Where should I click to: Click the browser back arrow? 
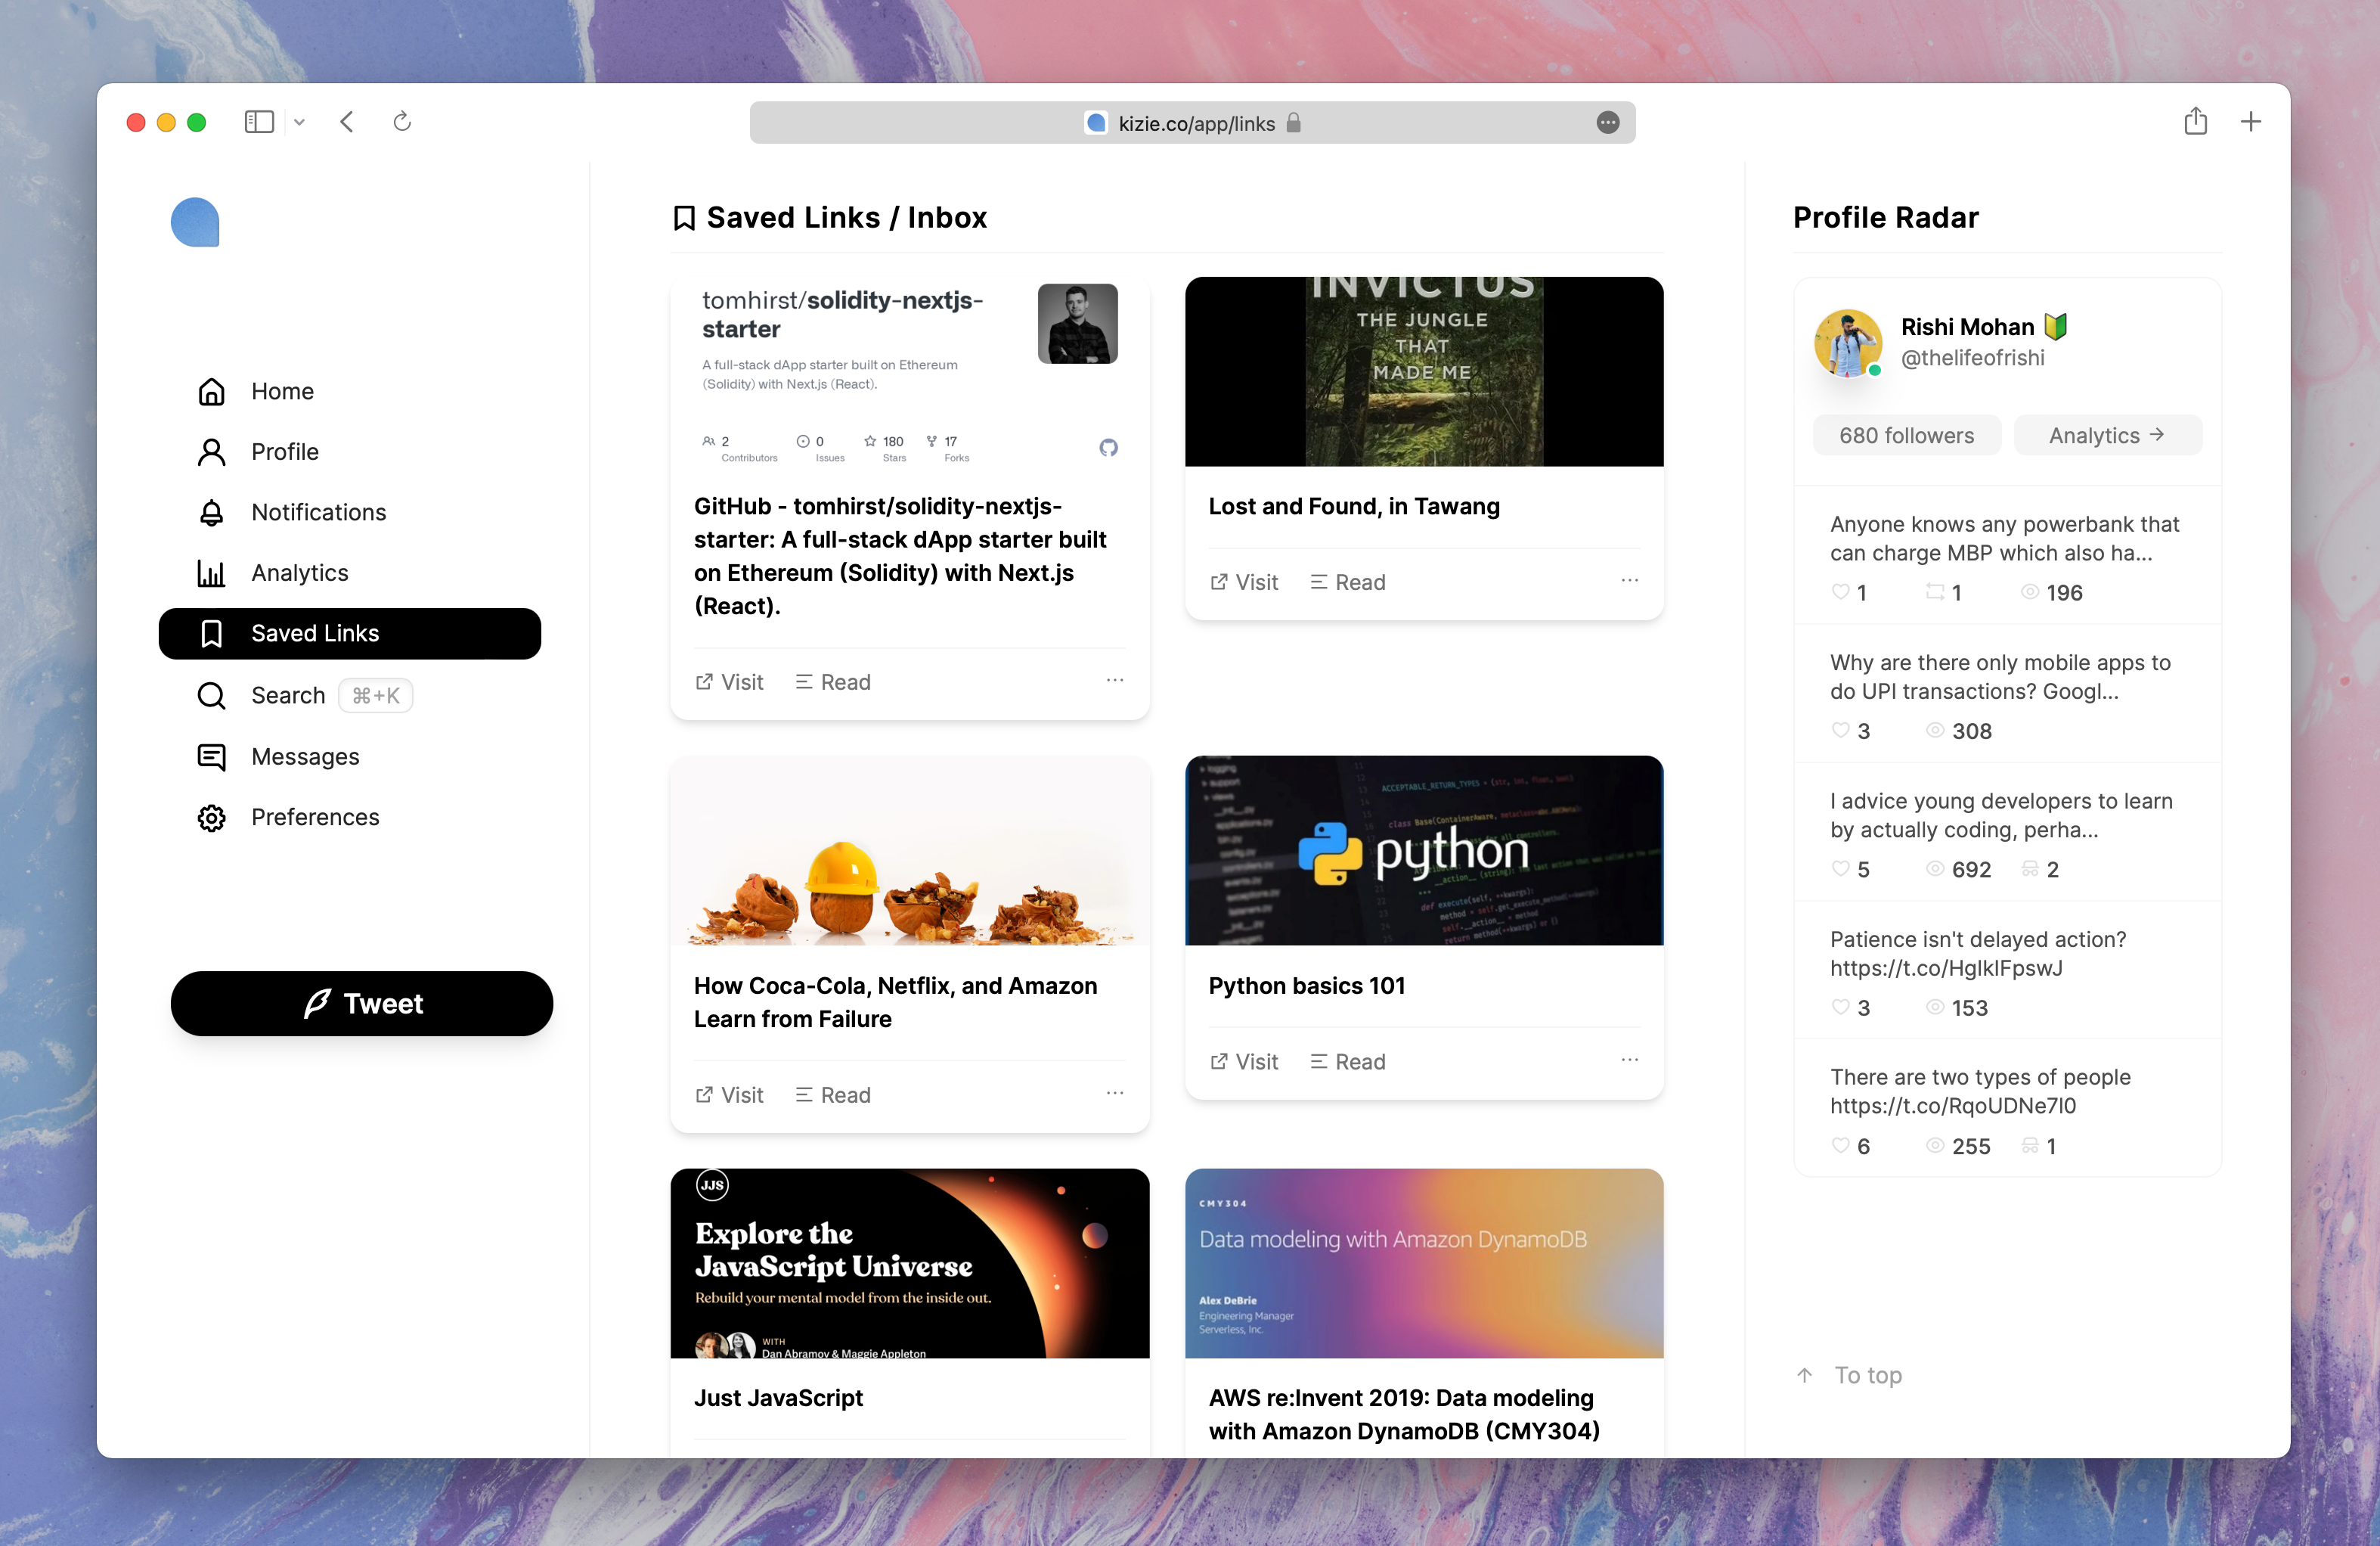[x=347, y=122]
